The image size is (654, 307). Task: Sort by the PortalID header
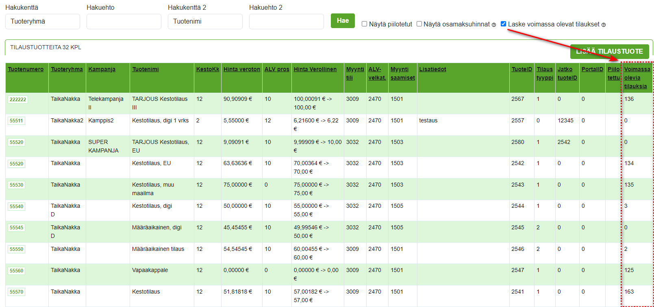[x=592, y=69]
